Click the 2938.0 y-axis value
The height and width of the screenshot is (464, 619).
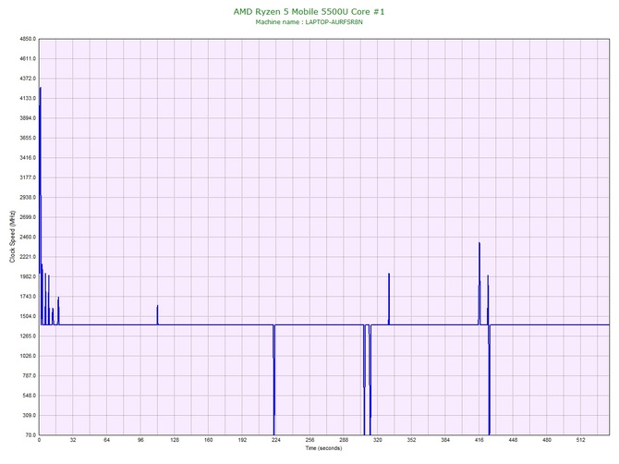coord(28,198)
